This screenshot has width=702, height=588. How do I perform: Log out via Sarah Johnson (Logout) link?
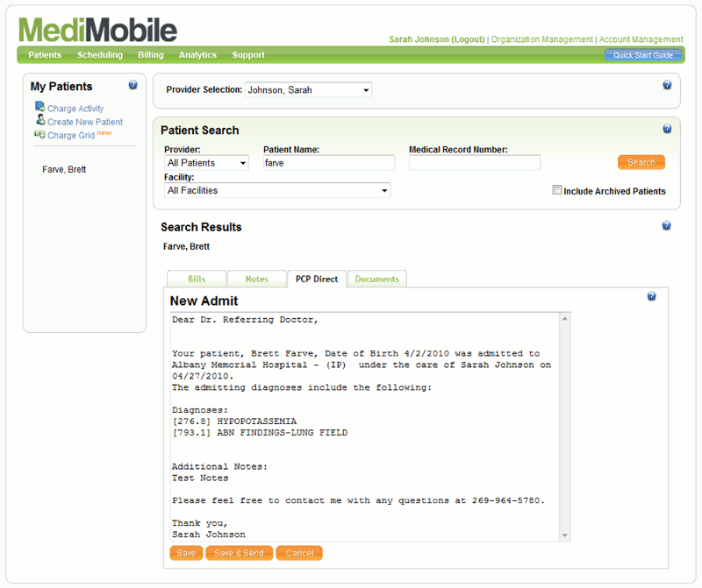pos(436,39)
